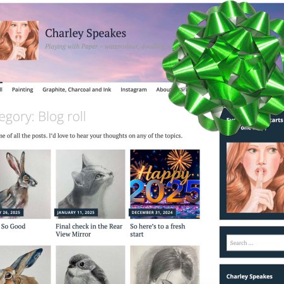Open the bird pencil drawing thumbnail
The width and height of the screenshot is (284, 284).
click(90, 265)
